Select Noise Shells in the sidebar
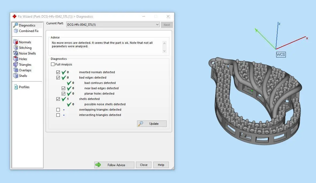Viewport: 316px width, 183px height. tap(27, 53)
